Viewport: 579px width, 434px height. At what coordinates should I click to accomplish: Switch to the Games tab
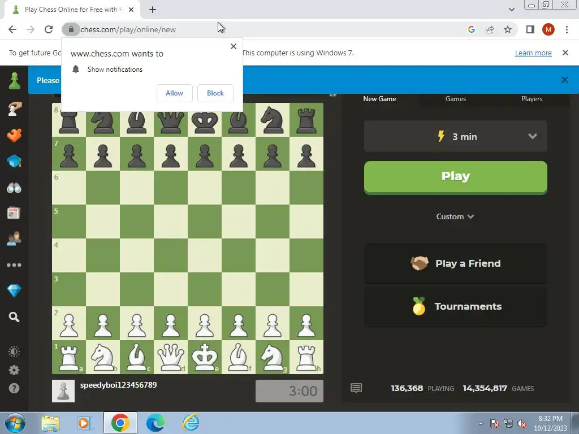456,99
